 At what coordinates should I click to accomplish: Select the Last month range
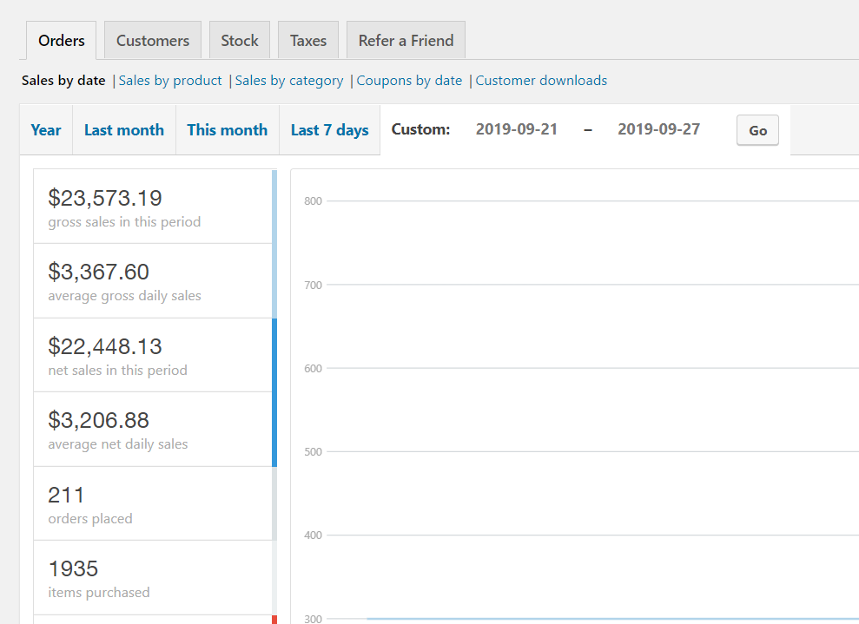(x=124, y=130)
